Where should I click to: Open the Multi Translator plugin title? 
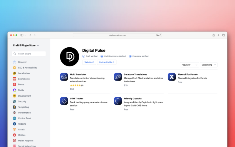point(78,74)
